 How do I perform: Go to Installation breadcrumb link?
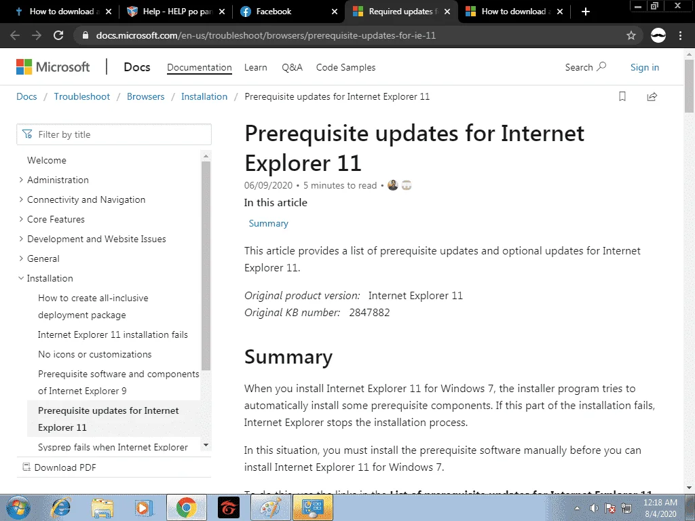(x=204, y=96)
